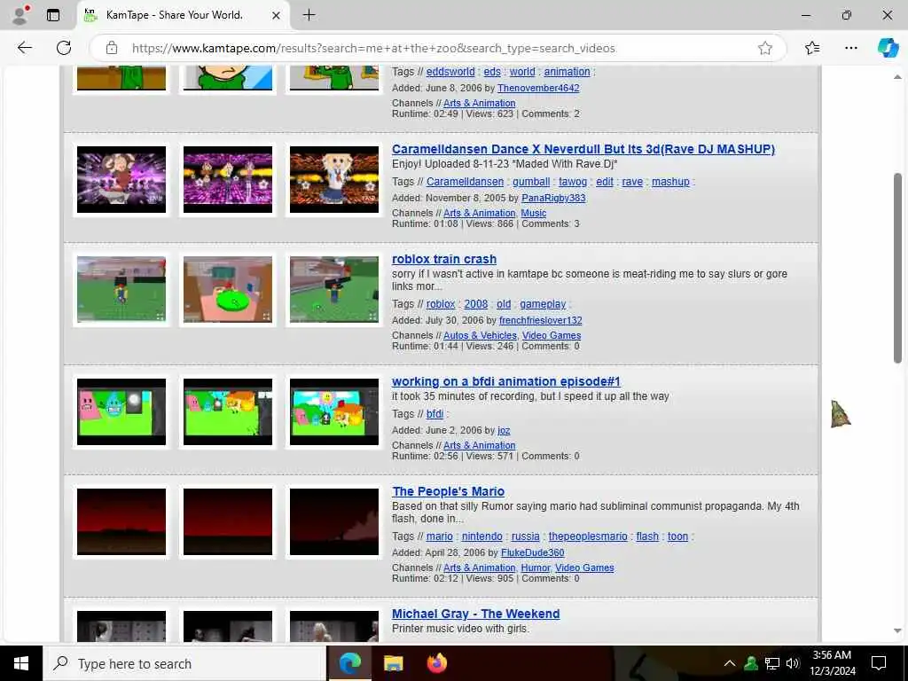908x681 pixels.
Task: Visit uploader PanaRigby383's profile
Action: coord(553,198)
